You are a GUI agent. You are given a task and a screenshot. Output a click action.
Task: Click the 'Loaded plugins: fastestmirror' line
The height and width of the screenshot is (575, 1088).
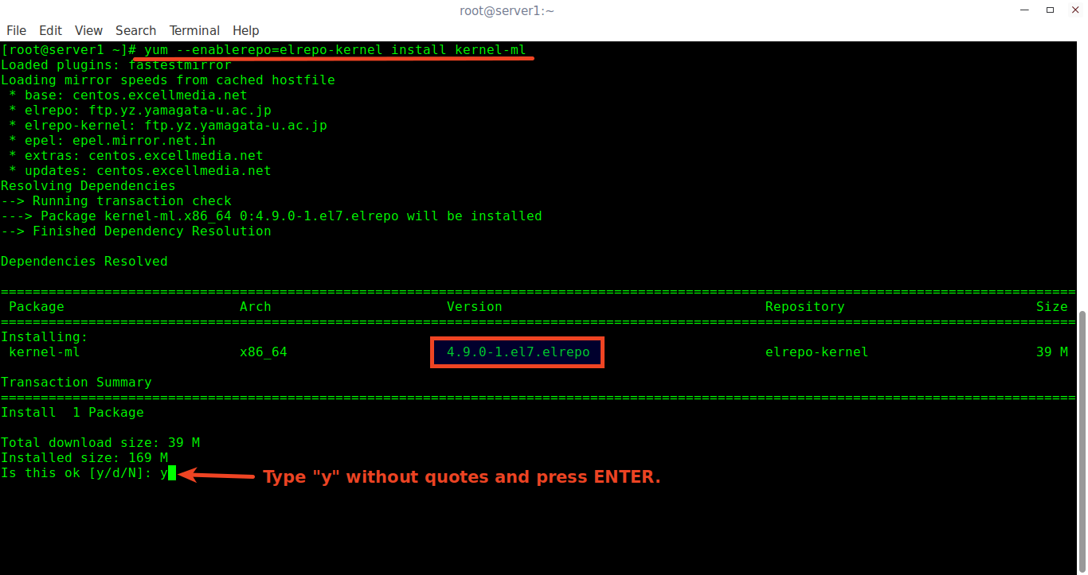(116, 65)
